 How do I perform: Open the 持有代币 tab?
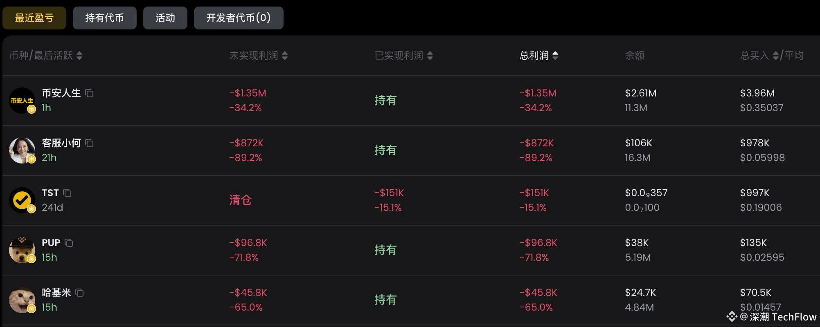coord(105,18)
